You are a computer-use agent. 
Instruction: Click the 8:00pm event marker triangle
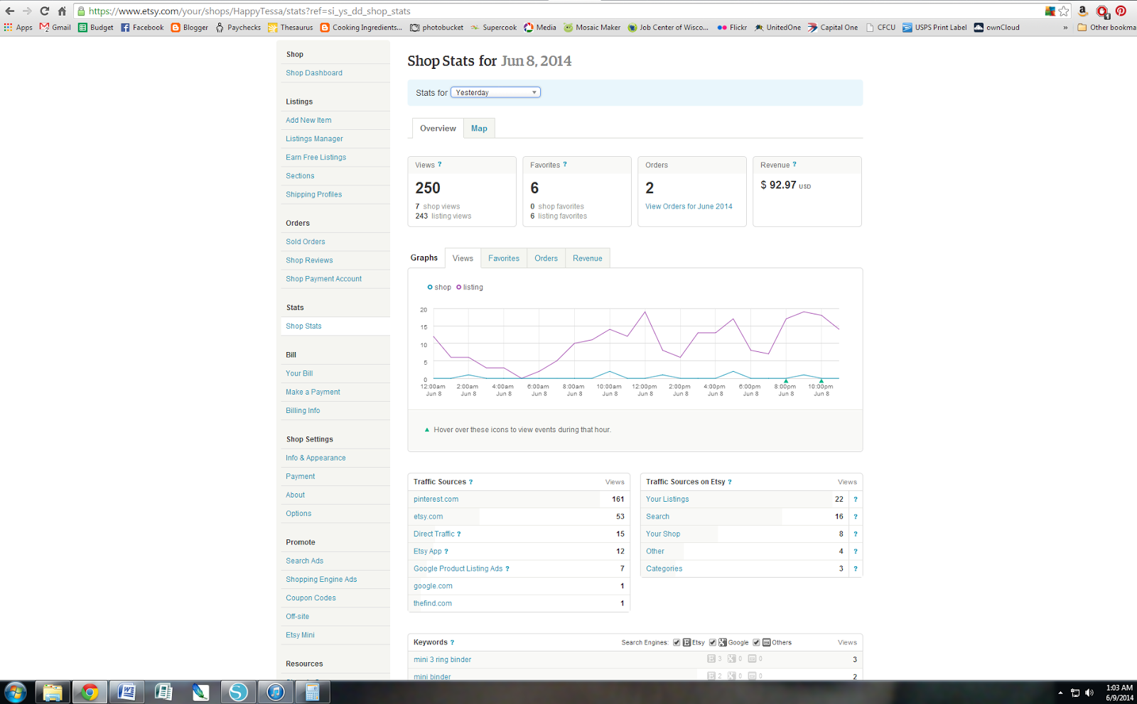(786, 381)
